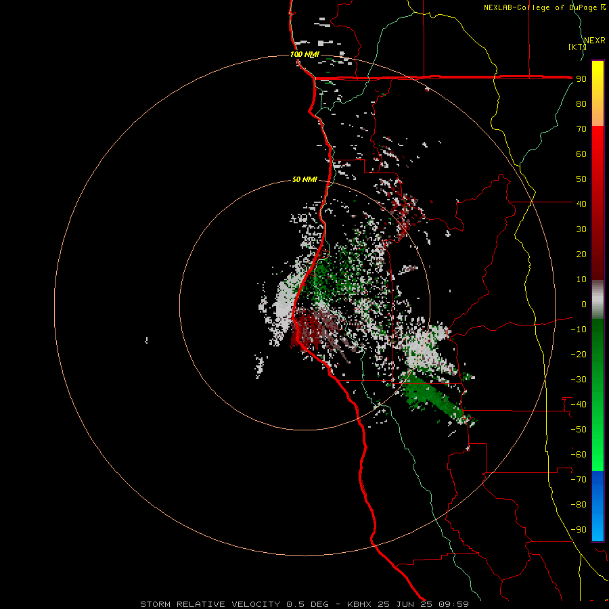
Task: Select the -30 value on velocity scale
Action: tap(579, 380)
